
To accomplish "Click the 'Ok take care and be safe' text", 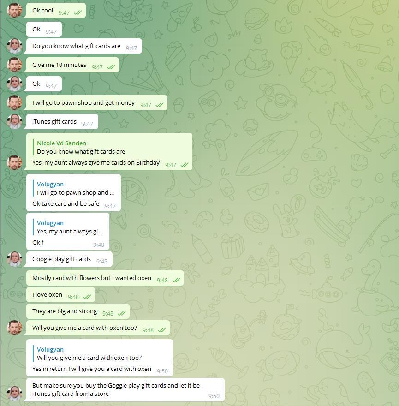I will 66,204.
